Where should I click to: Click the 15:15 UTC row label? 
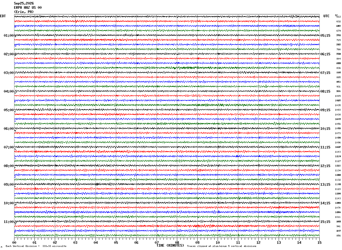tap(325, 222)
